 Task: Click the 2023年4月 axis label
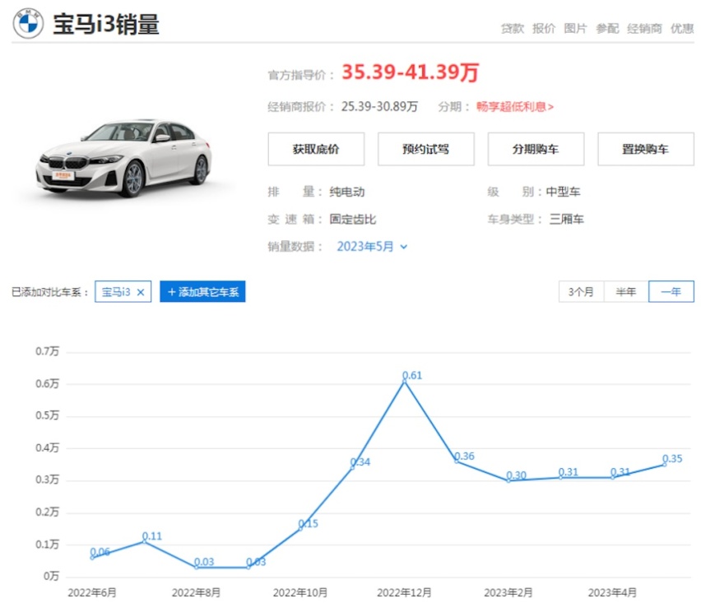[612, 593]
